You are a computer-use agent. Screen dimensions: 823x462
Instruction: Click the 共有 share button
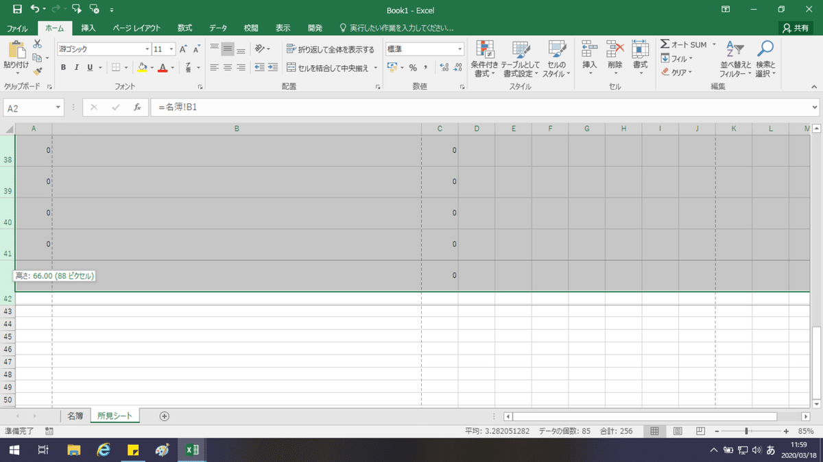coord(796,28)
